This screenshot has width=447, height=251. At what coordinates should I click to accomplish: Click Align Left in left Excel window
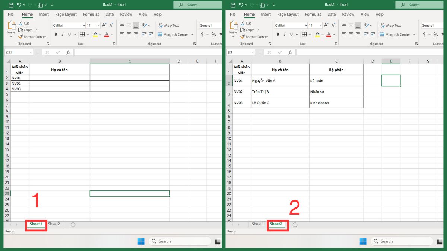122,34
